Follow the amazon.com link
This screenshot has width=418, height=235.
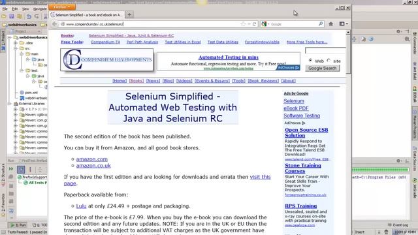tap(91, 159)
